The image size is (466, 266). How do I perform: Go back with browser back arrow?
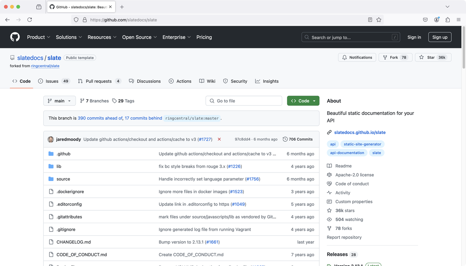[x=7, y=20]
